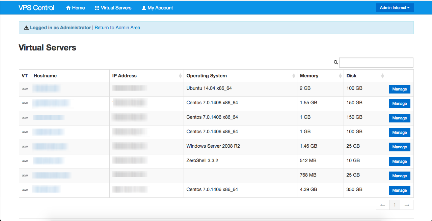Image resolution: width=432 pixels, height=221 pixels.
Task: Click the warning icon in the admin banner
Action: (x=26, y=28)
